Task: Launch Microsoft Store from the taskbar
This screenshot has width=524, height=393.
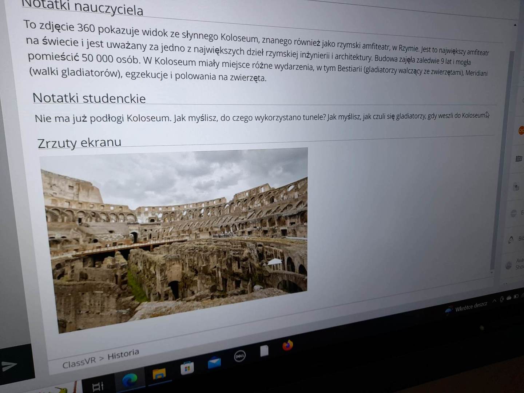Action: click(x=187, y=368)
